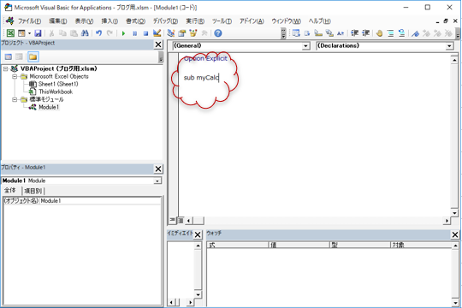Image resolution: width=462 pixels, height=308 pixels.
Task: Click View Object icon in Project panel
Action: point(19,56)
